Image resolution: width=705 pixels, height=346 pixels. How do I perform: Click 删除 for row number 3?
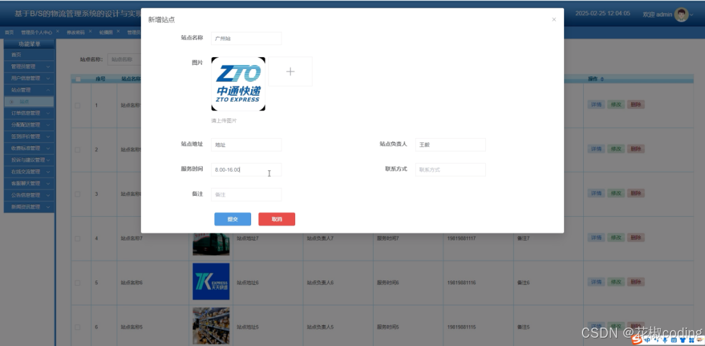pos(636,193)
